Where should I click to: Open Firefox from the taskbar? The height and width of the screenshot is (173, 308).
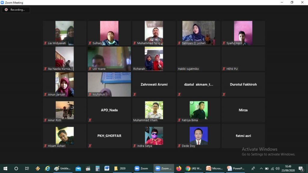tap(179, 168)
